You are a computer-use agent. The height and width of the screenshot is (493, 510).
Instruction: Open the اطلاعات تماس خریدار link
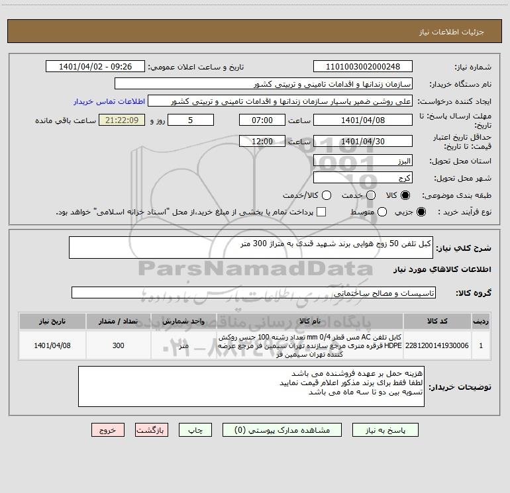pos(109,101)
